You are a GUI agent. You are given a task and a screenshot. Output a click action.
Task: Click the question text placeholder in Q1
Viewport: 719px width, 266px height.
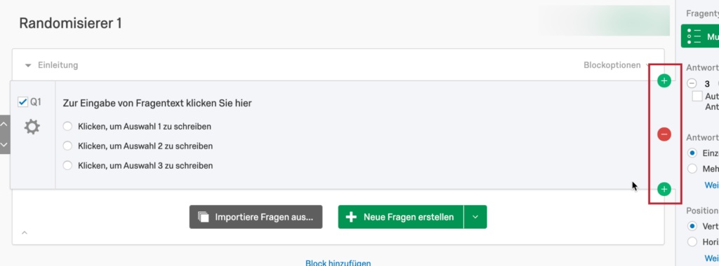(157, 104)
